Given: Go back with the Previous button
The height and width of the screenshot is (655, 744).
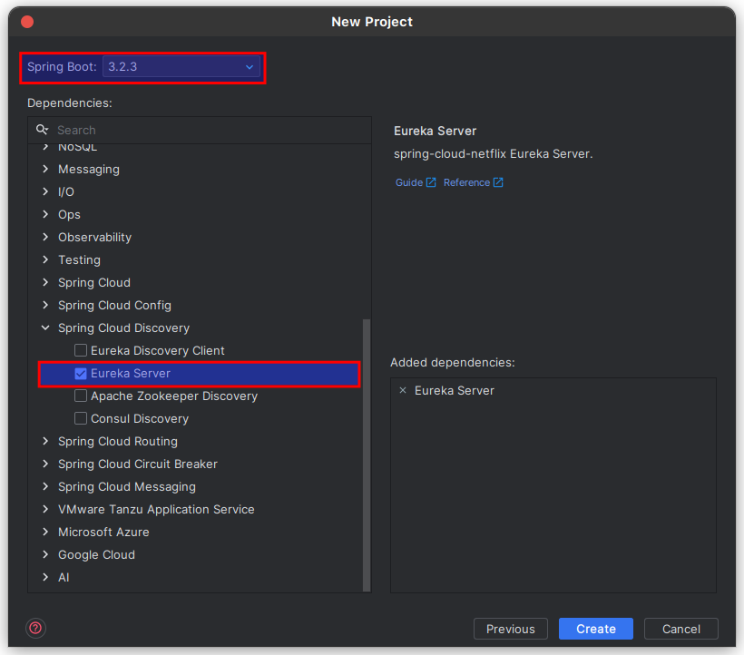Looking at the screenshot, I should pos(510,629).
